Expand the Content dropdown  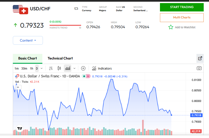coord(28,40)
